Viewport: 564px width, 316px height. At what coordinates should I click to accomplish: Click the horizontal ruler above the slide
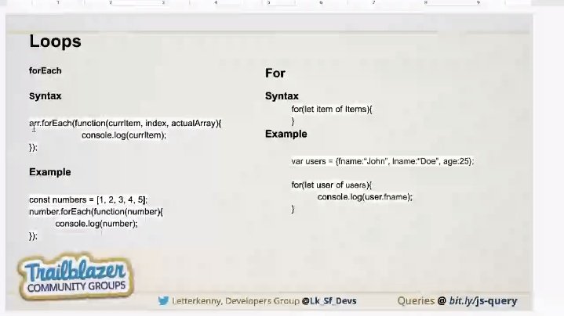(268, 2)
